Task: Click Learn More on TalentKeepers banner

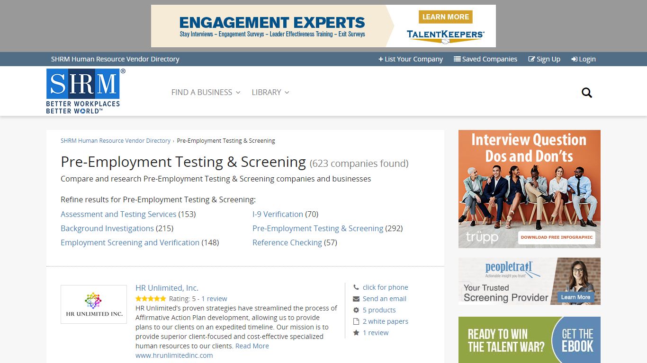Action: (x=445, y=17)
